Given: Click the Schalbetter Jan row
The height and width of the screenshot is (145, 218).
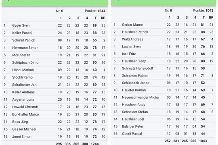Looking at the screenshot, I should (x=55, y=85).
